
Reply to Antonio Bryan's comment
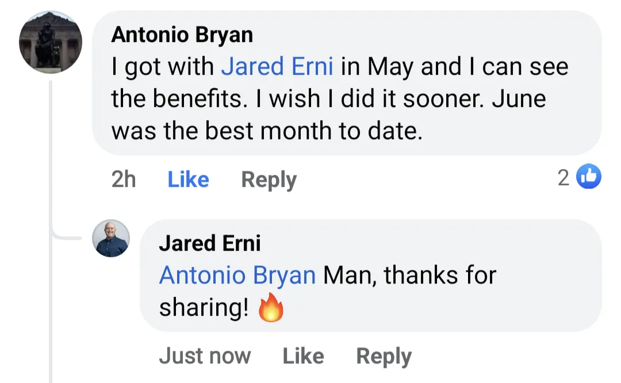(x=269, y=179)
